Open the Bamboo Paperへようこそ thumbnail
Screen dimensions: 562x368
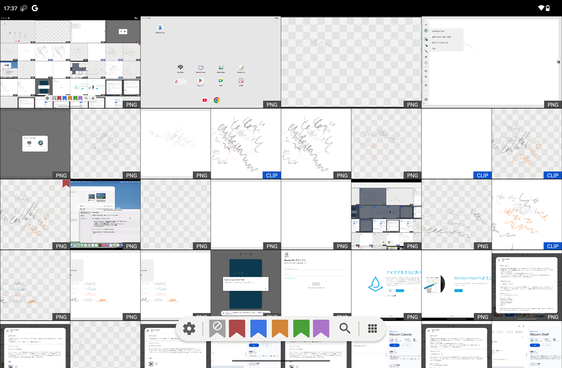click(x=456, y=285)
